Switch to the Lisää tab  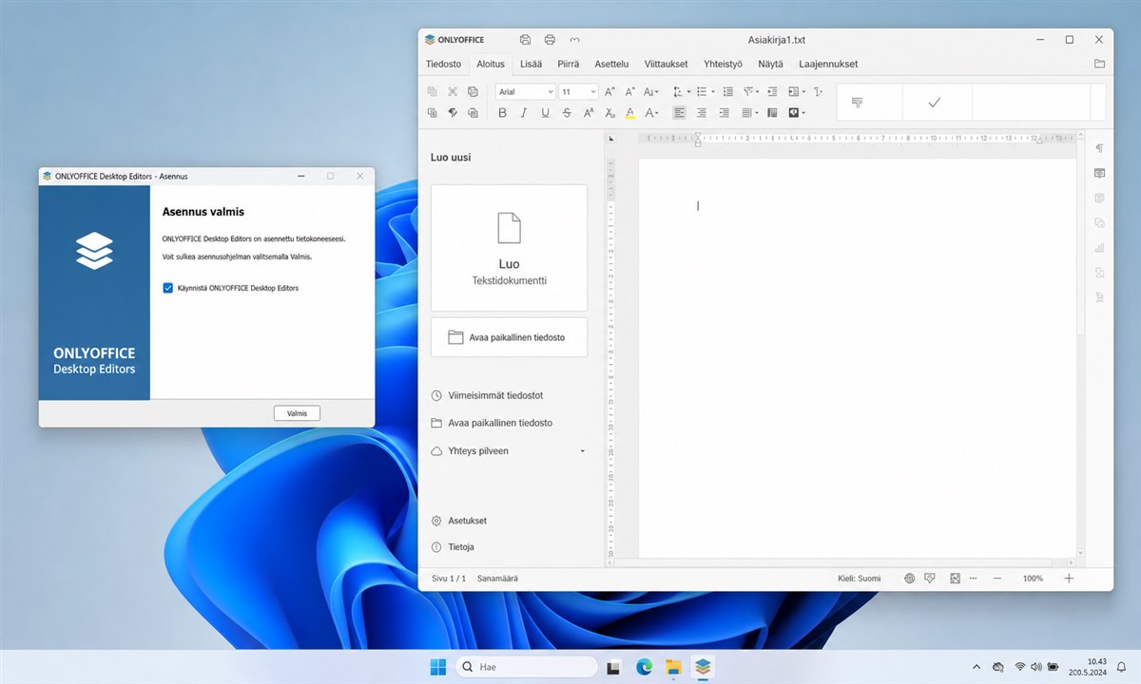tap(531, 64)
